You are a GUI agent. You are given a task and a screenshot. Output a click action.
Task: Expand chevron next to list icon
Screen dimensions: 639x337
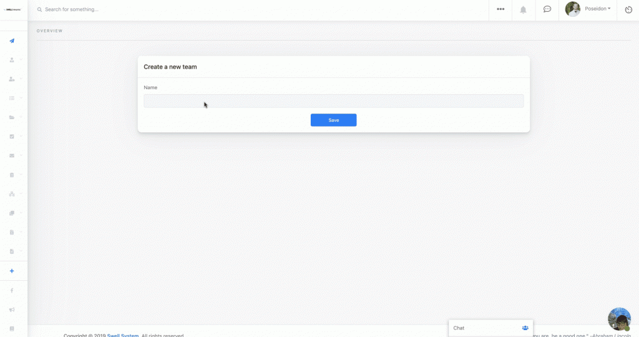pyautogui.click(x=21, y=98)
